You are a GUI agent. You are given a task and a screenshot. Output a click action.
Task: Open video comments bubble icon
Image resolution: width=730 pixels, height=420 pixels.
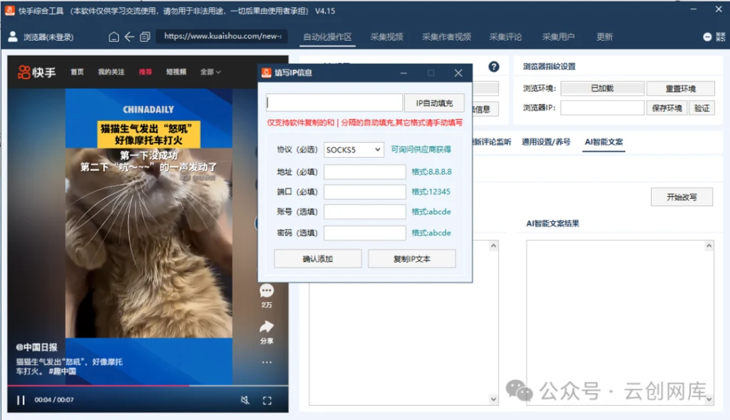point(267,292)
